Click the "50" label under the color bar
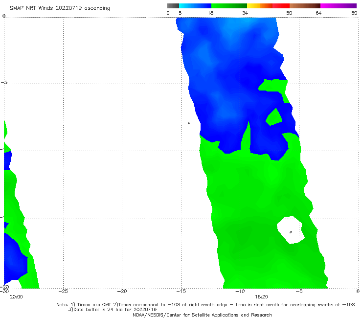 pos(289,13)
